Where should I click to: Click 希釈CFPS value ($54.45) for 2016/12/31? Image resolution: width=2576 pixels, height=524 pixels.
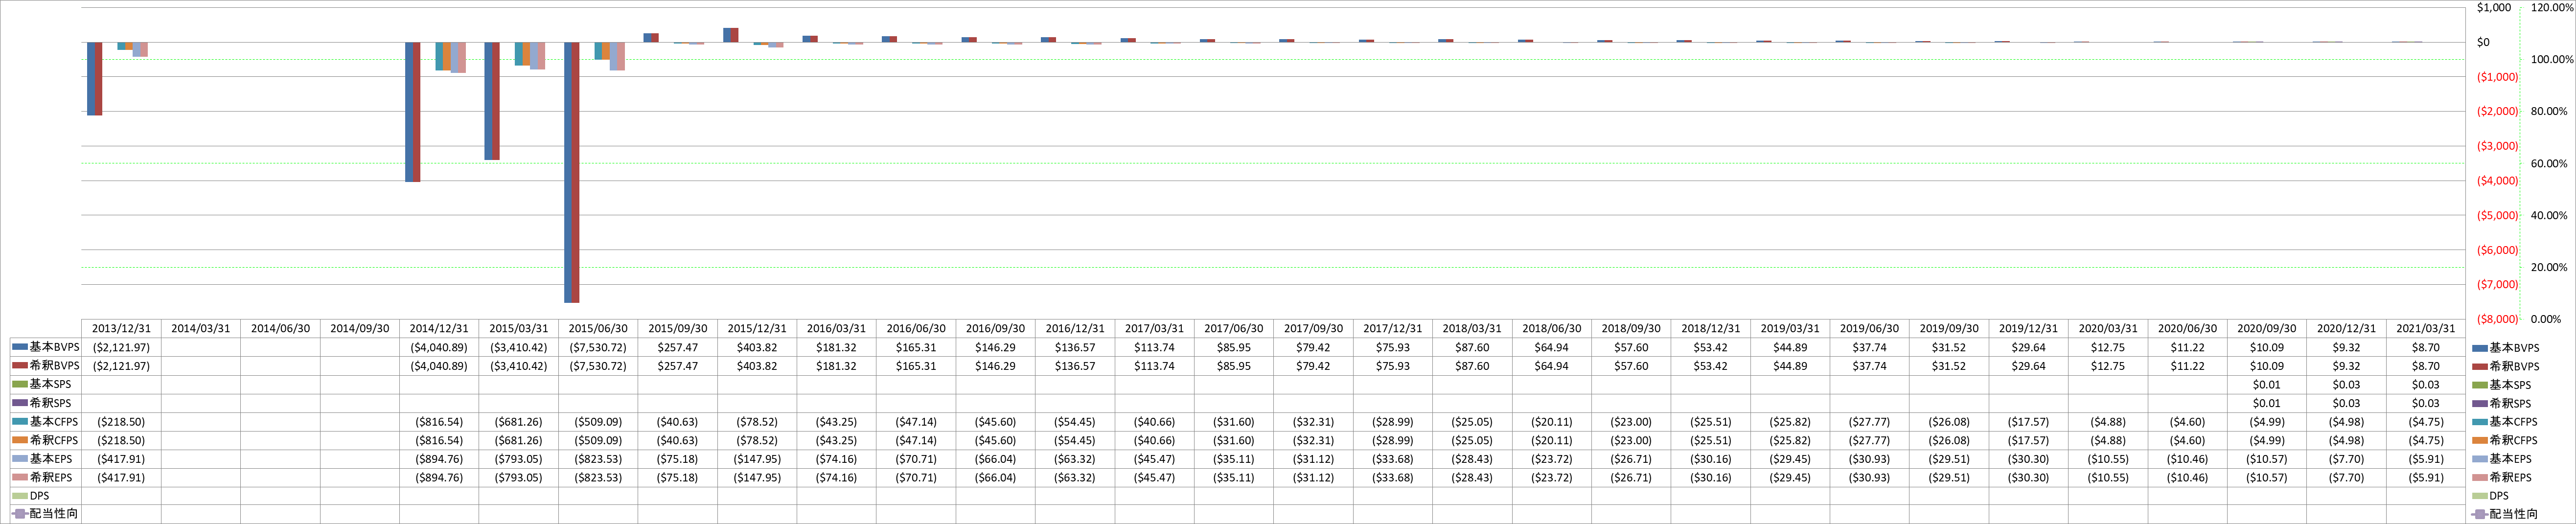(x=1075, y=440)
